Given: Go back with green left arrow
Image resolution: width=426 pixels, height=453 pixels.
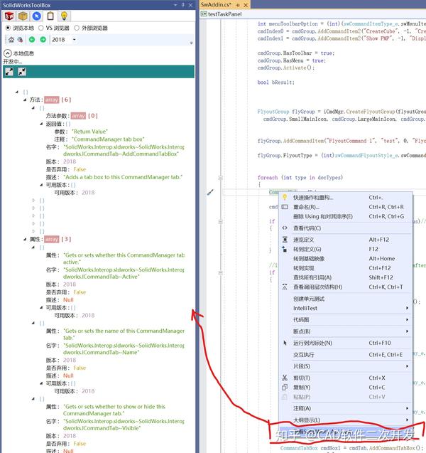Looking at the screenshot, I should click(32, 40).
